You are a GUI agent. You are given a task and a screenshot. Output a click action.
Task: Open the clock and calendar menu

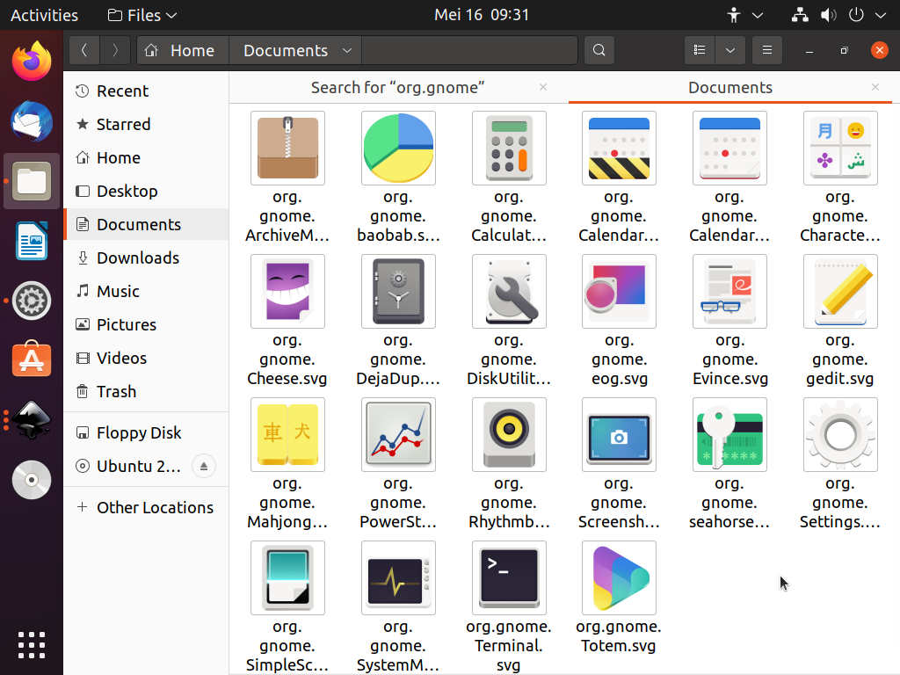pyautogui.click(x=482, y=15)
